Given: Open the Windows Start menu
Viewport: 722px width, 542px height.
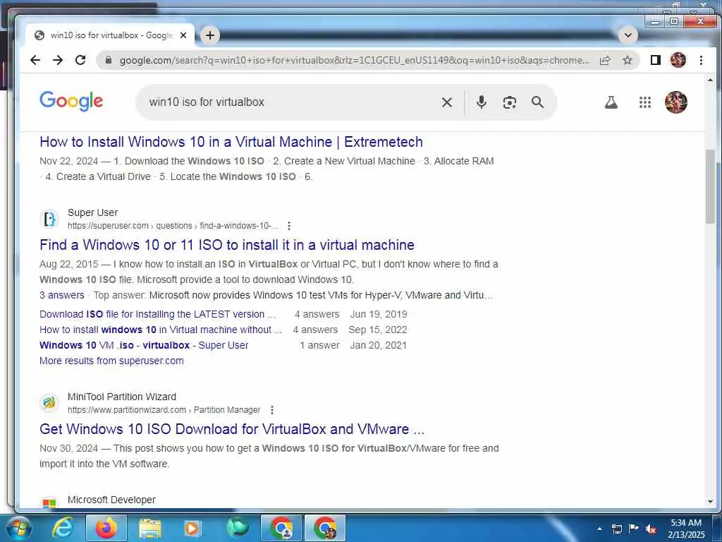Looking at the screenshot, I should tap(18, 528).
